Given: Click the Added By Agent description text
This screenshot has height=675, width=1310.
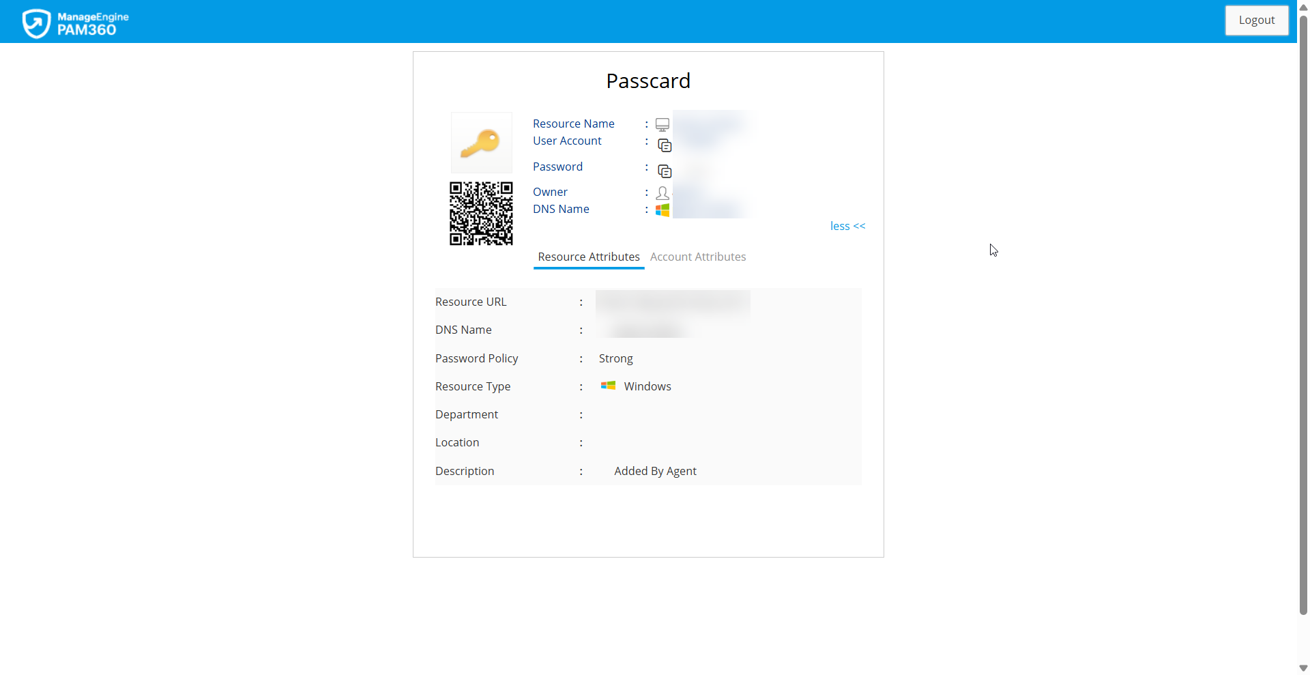Looking at the screenshot, I should point(655,471).
